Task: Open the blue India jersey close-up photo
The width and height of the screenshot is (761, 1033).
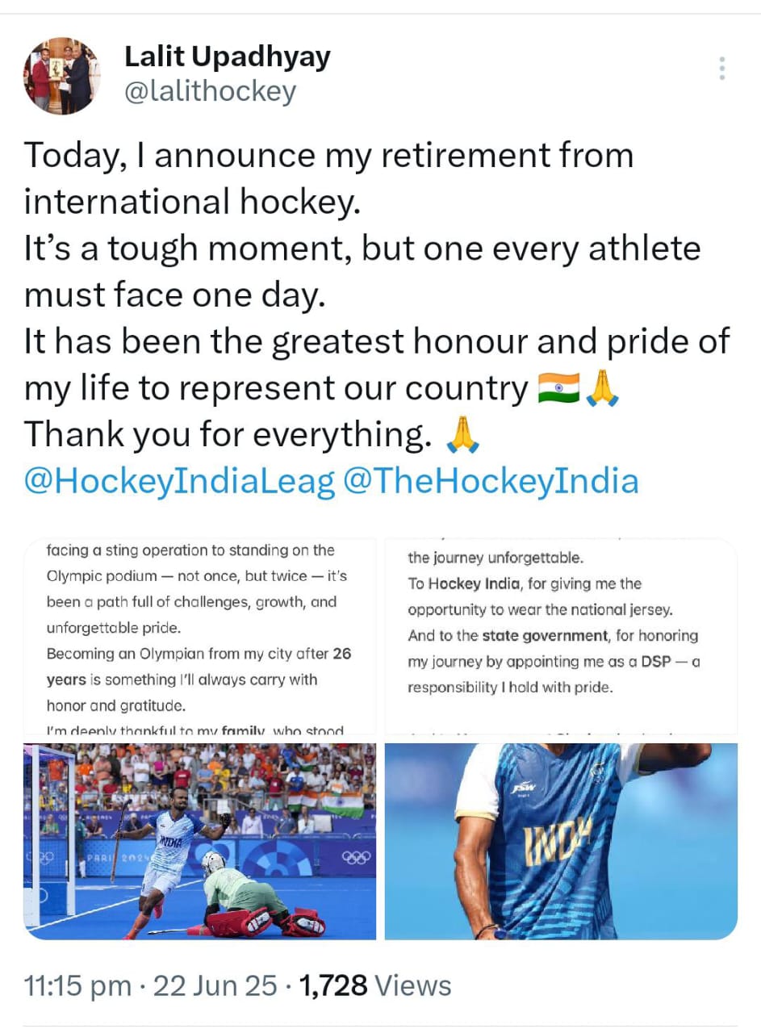Action: click(x=561, y=841)
